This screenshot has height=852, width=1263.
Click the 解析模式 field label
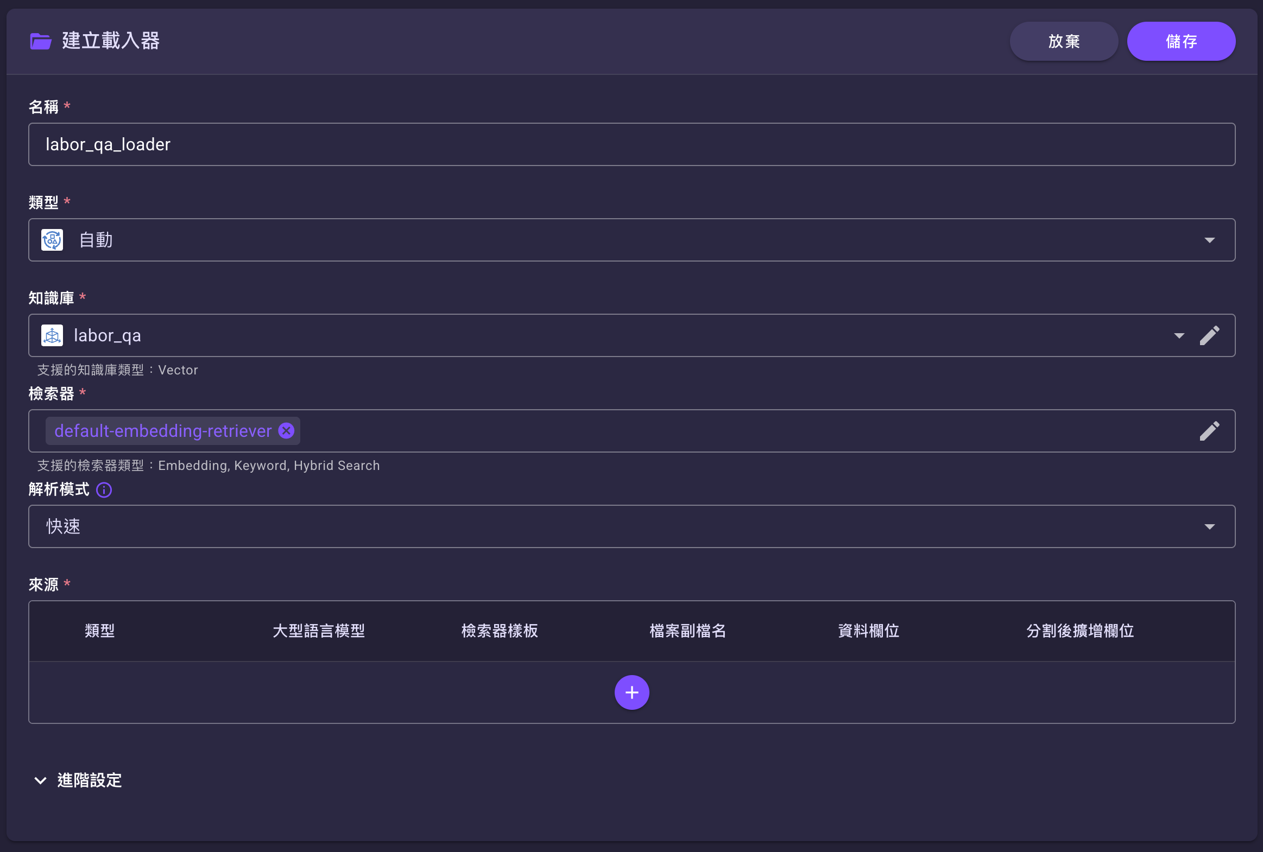tap(59, 490)
